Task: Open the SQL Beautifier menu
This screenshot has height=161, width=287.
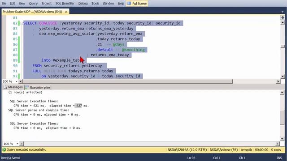Action: point(65,4)
